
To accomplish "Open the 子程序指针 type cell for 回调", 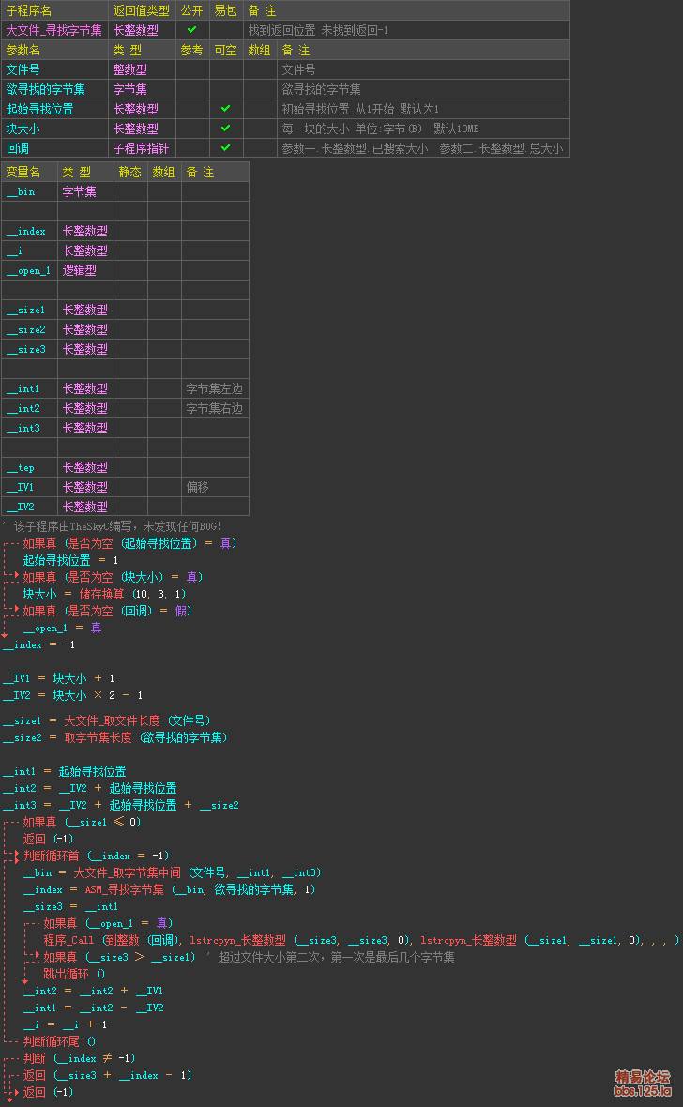I will (x=142, y=148).
